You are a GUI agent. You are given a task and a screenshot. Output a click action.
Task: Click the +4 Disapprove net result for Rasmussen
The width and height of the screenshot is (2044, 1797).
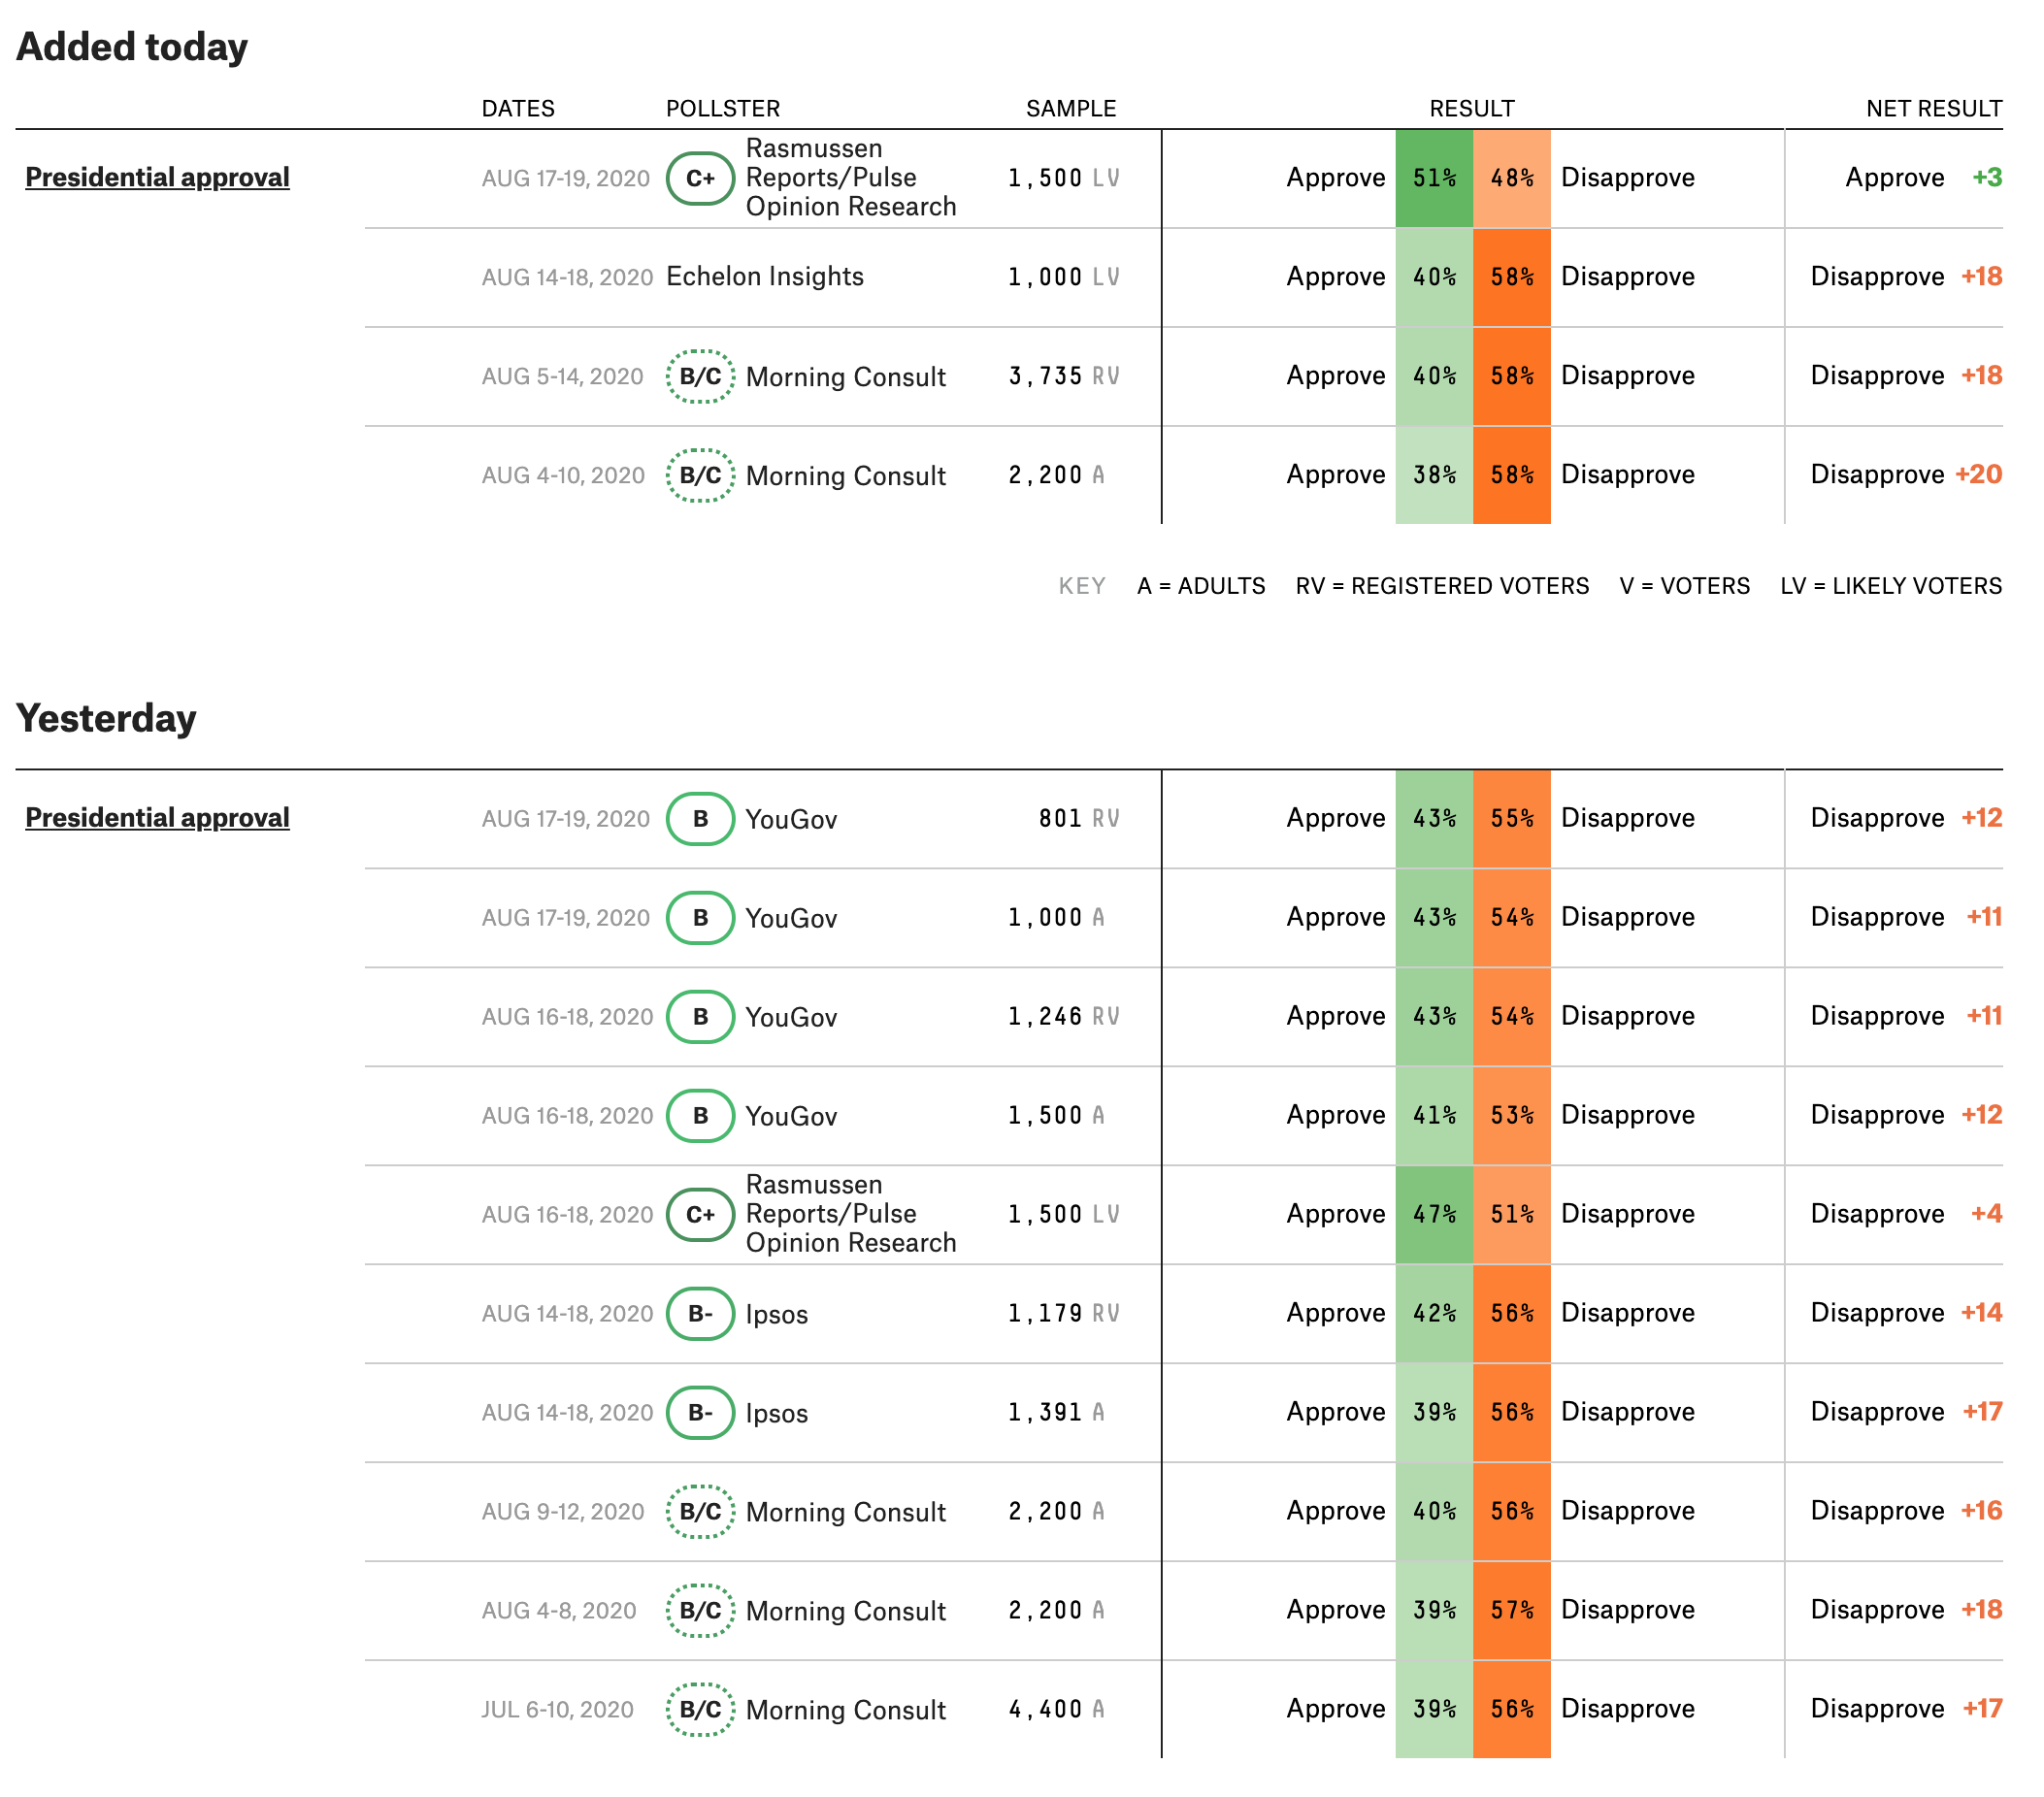[1986, 1213]
